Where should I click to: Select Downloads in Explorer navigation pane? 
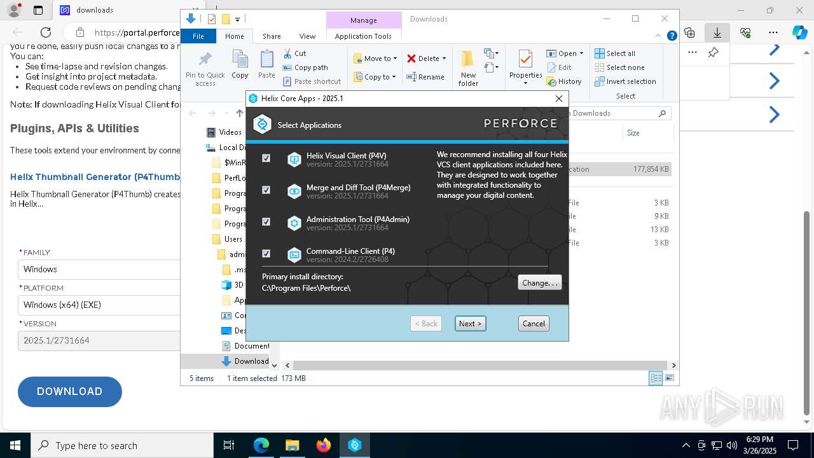(245, 361)
